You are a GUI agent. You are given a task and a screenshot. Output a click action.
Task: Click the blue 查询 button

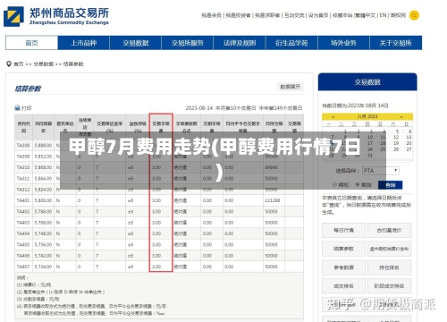tap(391, 185)
